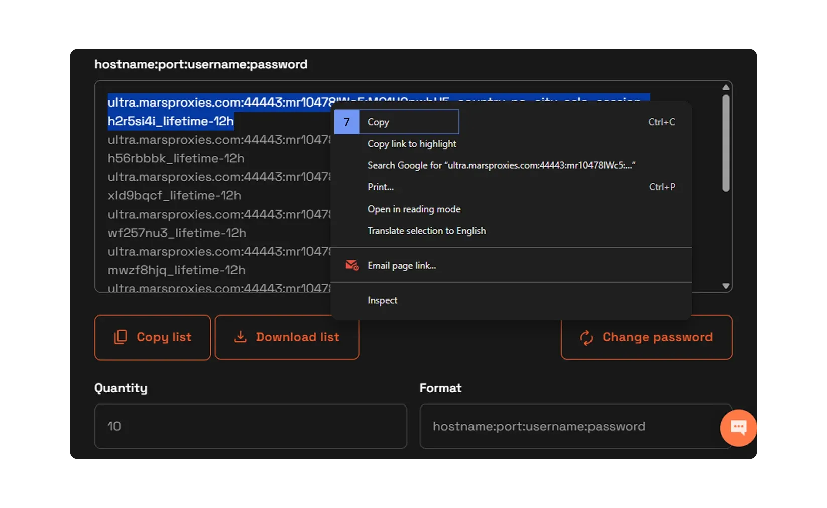Screen dimensions: 827x508
Task: Click the text mwzf8hjq_lifetime-12h
Action: click(176, 270)
